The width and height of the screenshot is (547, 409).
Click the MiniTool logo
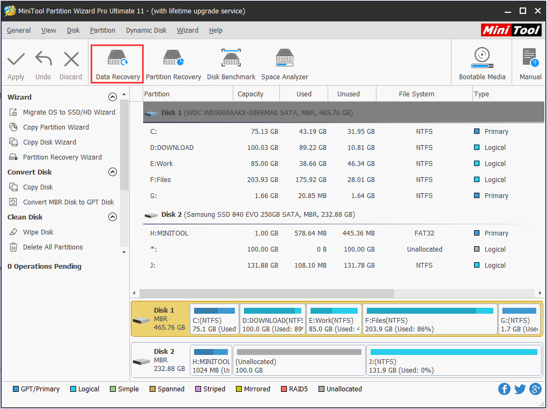pos(511,31)
